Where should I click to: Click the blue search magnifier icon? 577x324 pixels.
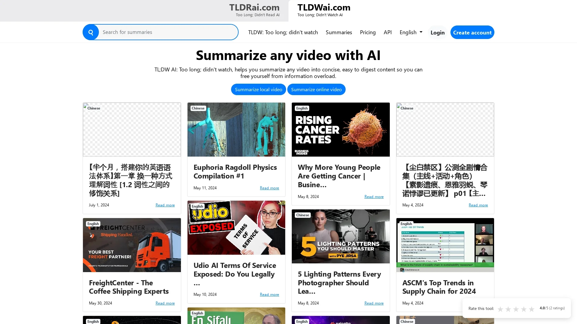tap(91, 32)
